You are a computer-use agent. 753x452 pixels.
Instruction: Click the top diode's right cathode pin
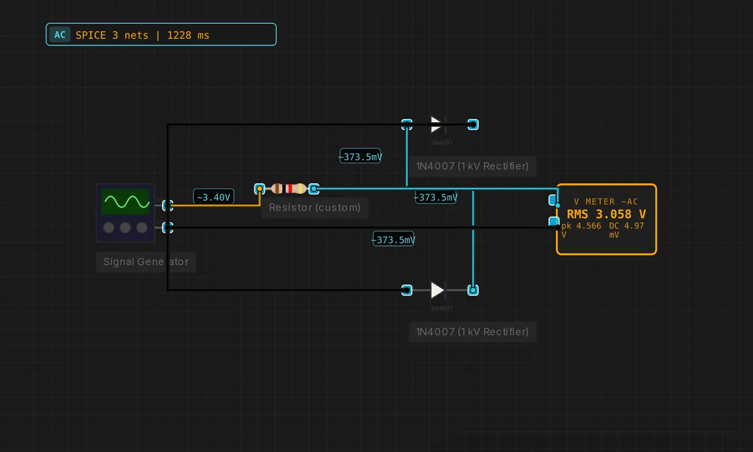[x=473, y=124]
